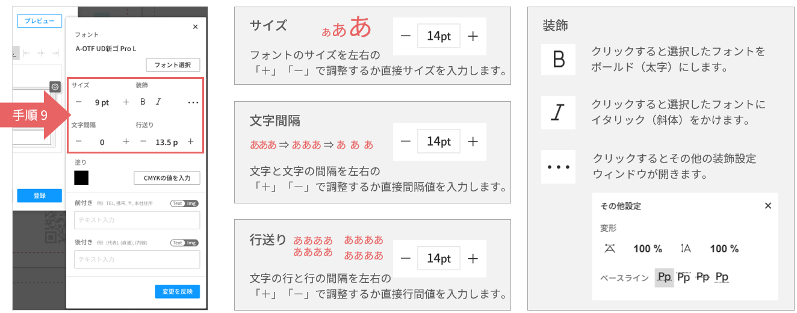Click the フォント選択 button

(173, 65)
